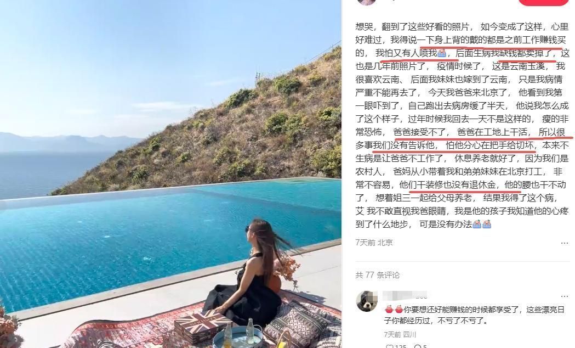Screen dimensions: 575x348
Task: Tap the crying emojis ending the post
Action: (x=482, y=224)
